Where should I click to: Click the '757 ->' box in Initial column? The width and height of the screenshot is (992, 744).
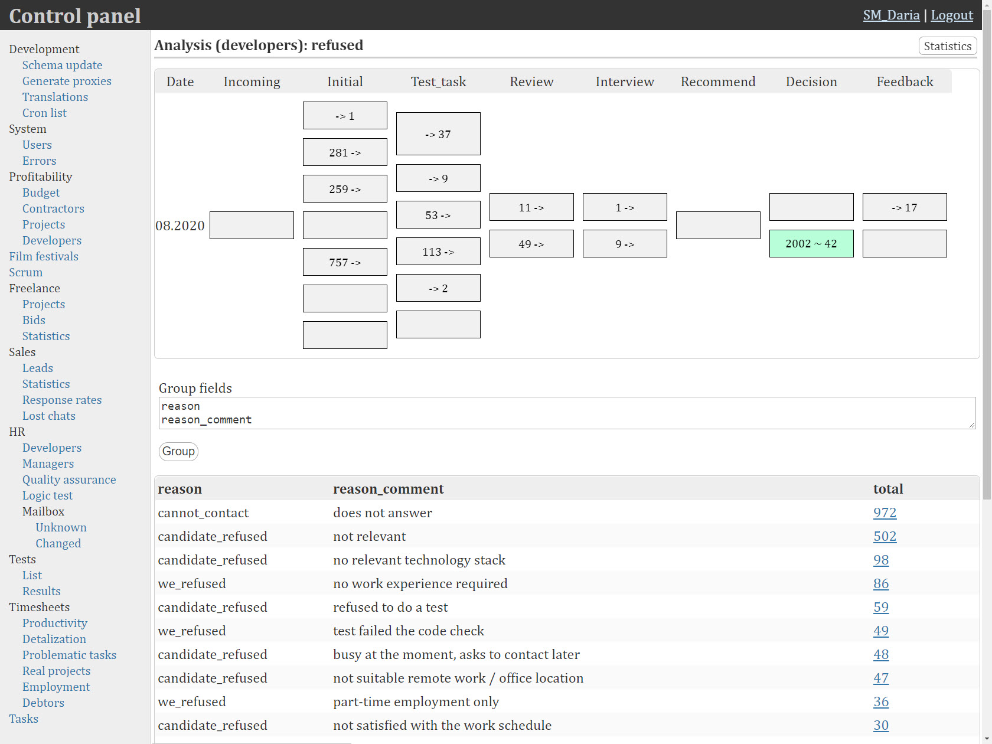pyautogui.click(x=345, y=262)
